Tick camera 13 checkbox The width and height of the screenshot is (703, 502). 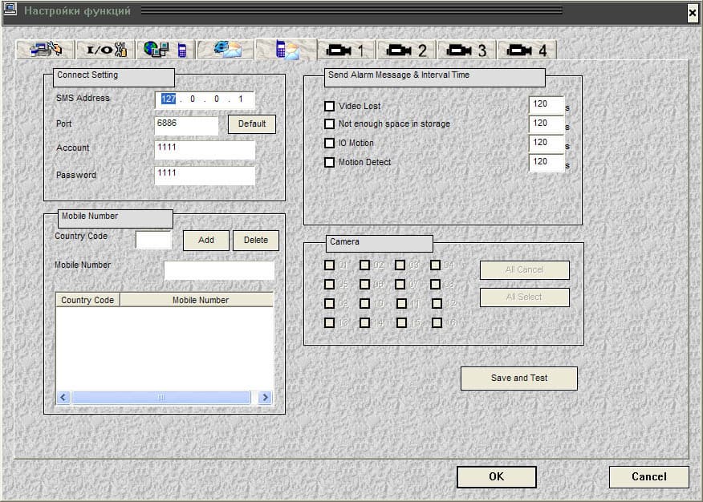point(329,323)
